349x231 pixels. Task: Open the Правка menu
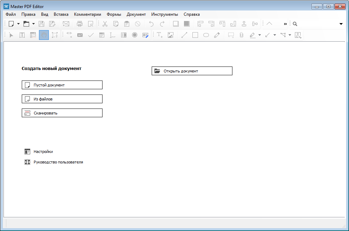pos(28,14)
